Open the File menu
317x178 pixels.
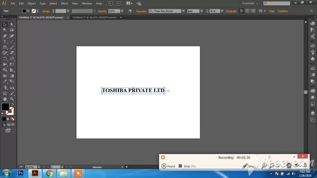tap(13, 3)
